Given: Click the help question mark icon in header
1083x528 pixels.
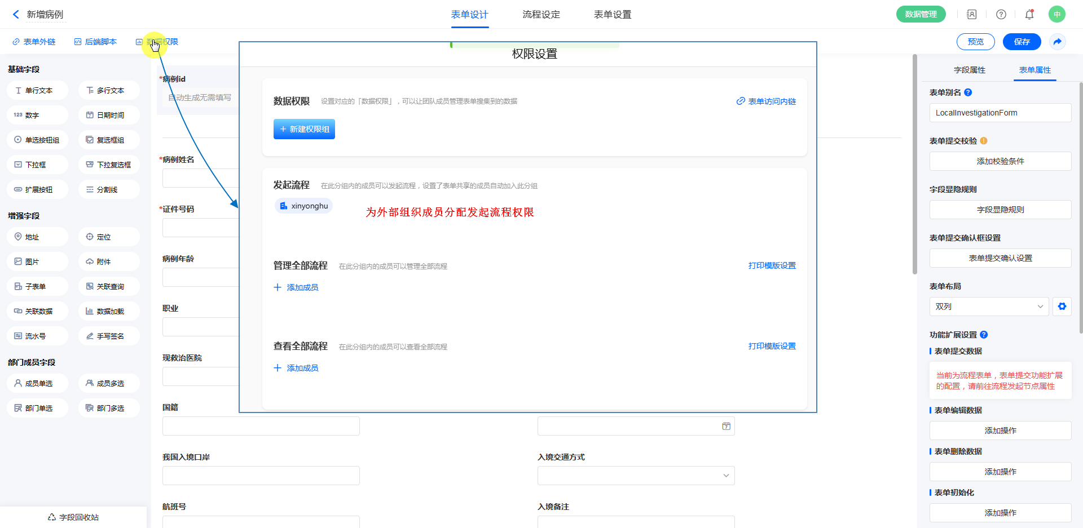Looking at the screenshot, I should [1001, 15].
